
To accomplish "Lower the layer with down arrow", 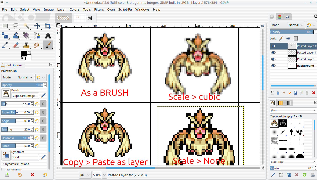I will [290, 93].
